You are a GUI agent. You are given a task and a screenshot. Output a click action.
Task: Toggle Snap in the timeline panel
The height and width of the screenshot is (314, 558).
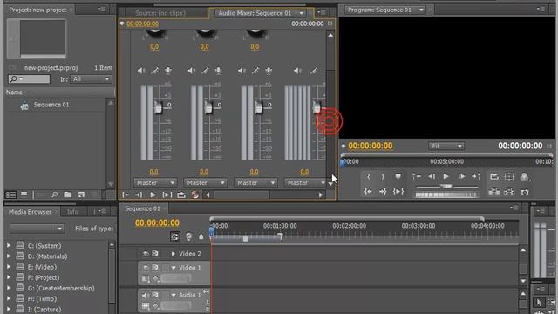(174, 236)
